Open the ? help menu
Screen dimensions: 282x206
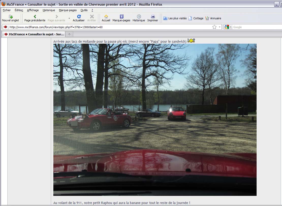pyautogui.click(x=92, y=10)
